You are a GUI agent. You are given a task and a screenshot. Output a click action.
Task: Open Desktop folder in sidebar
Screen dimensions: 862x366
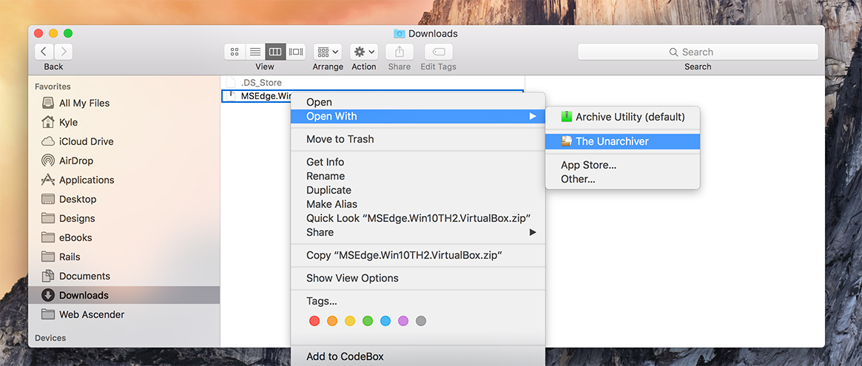(124, 199)
